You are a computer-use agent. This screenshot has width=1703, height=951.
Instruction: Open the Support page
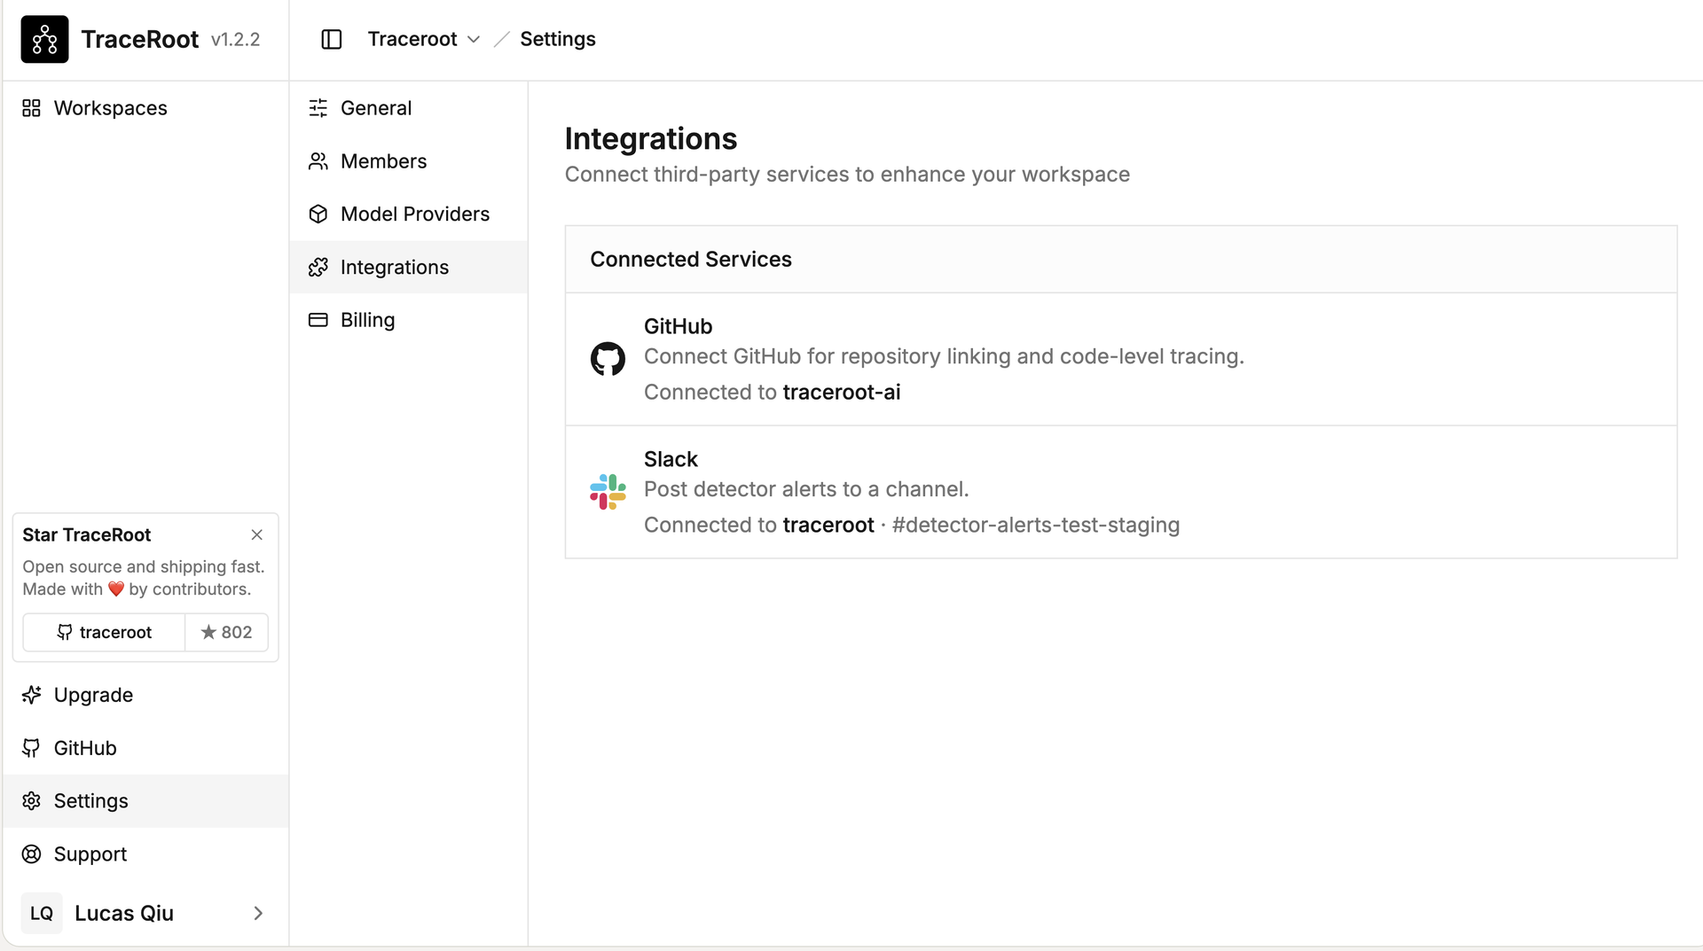coord(145,854)
